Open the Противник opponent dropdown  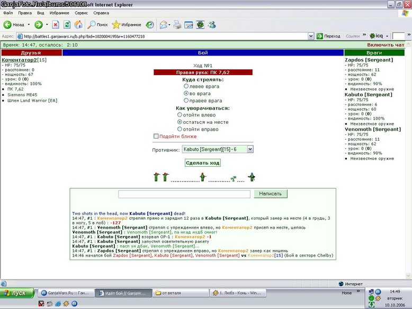point(218,149)
